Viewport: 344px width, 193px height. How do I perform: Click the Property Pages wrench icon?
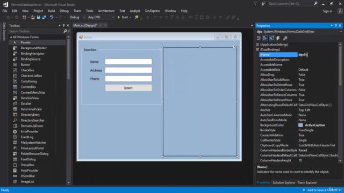(x=285, y=38)
